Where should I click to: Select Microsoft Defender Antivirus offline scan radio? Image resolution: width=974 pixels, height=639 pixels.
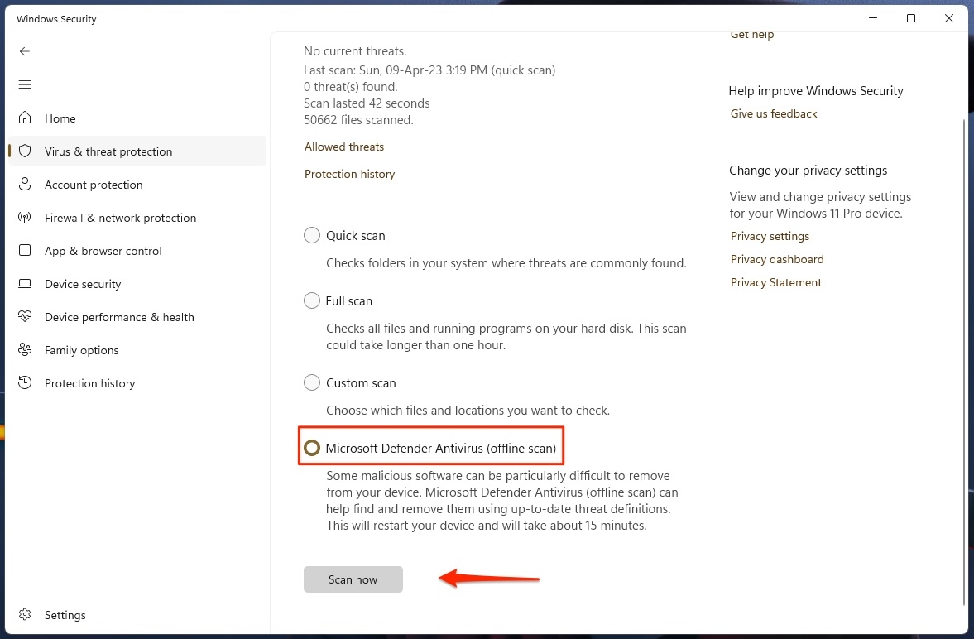coord(312,448)
